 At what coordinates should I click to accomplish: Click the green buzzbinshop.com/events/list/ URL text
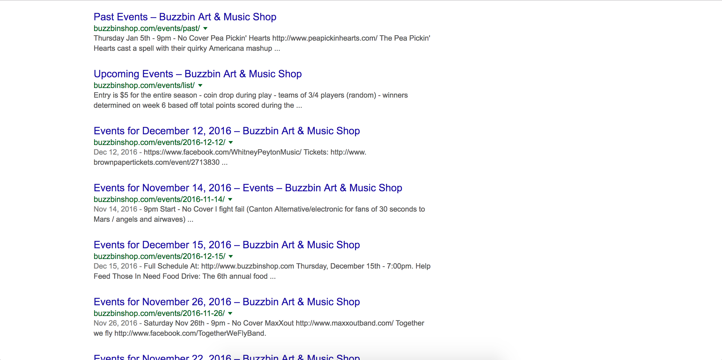pyautogui.click(x=144, y=85)
